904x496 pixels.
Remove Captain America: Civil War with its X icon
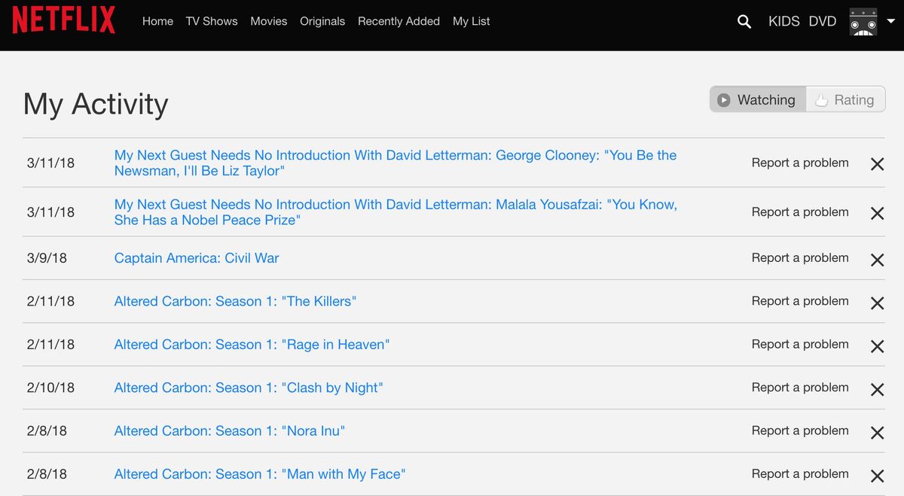pyautogui.click(x=877, y=260)
